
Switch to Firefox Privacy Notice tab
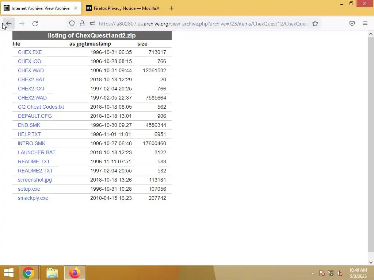[123, 8]
